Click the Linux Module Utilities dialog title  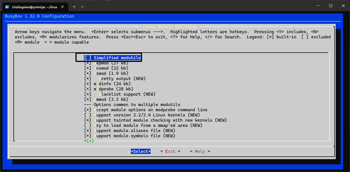coord(170,27)
